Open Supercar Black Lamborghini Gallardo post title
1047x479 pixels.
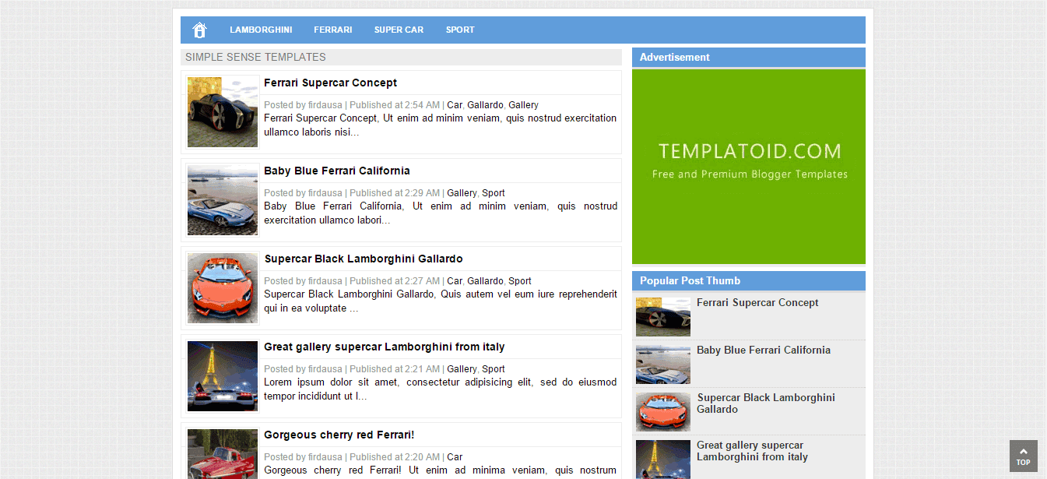[364, 259]
